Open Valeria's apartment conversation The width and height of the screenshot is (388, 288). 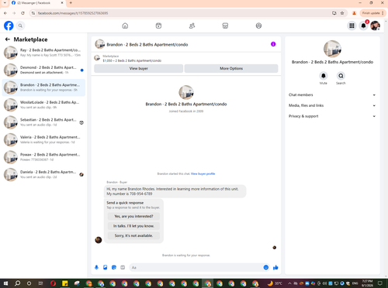[x=43, y=139]
